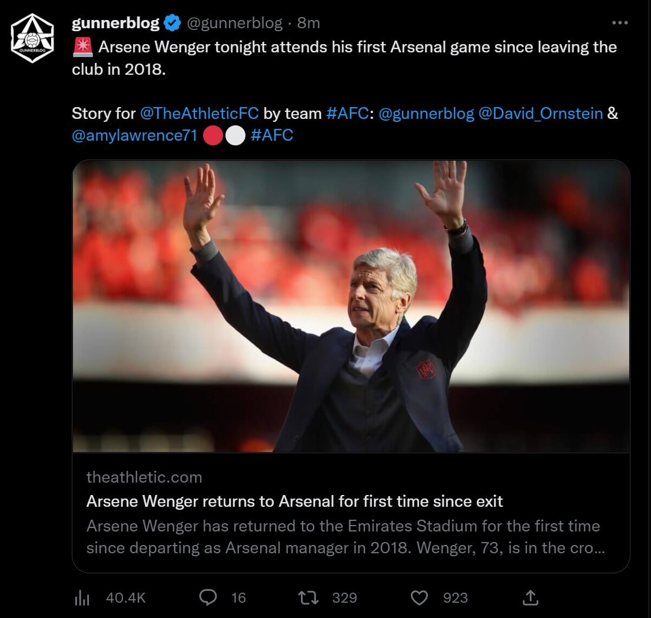
Task: Click the last #AFC hashtag
Action: tap(271, 135)
